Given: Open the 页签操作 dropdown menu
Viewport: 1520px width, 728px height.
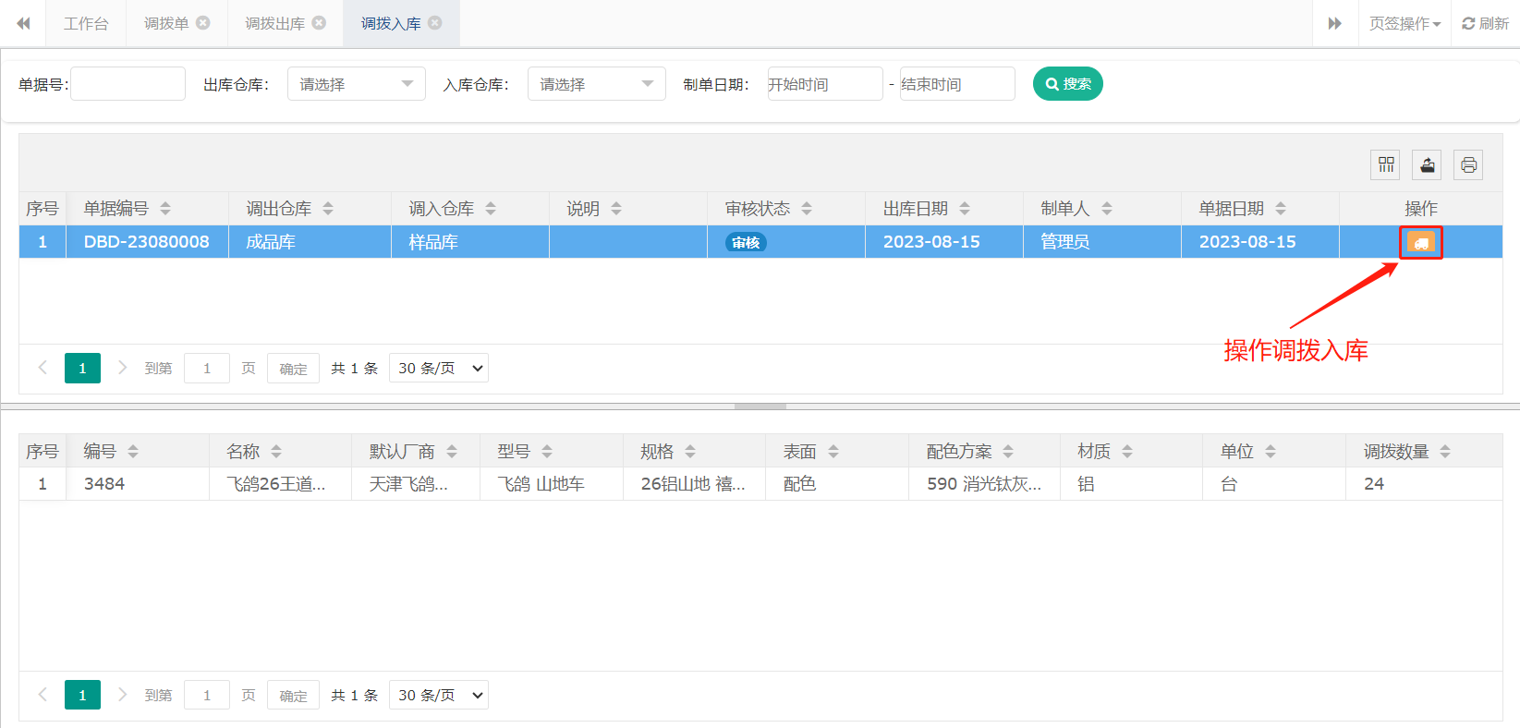Looking at the screenshot, I should coord(1404,24).
